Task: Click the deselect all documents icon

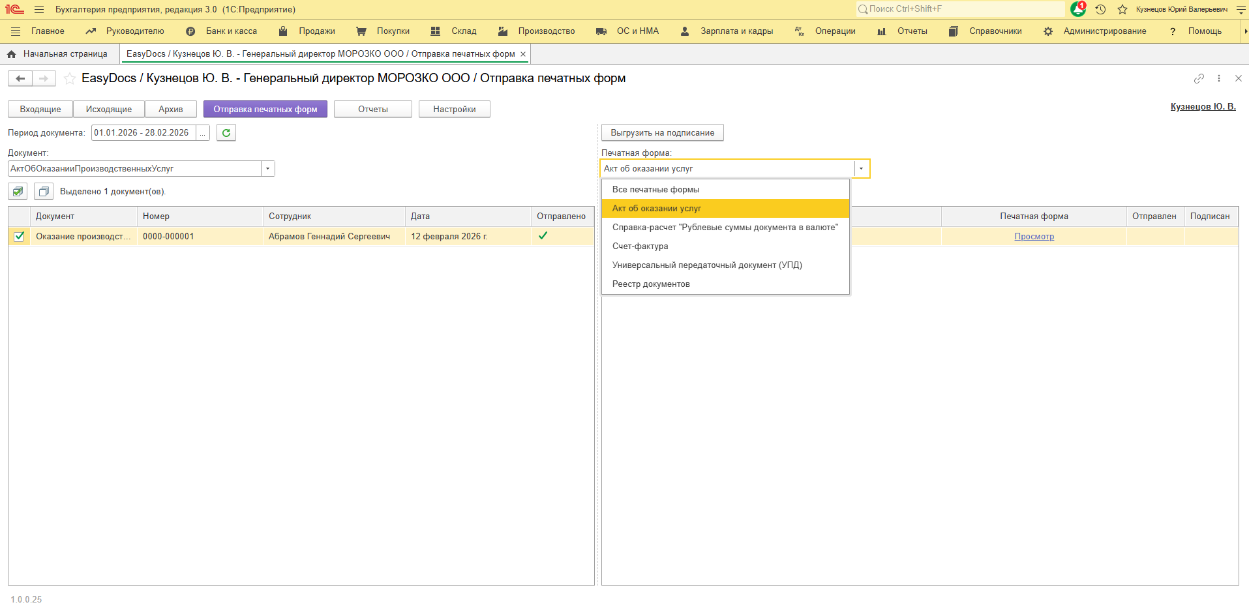Action: coord(44,192)
